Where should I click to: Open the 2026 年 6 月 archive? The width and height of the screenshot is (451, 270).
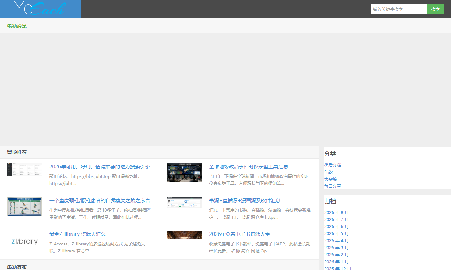[x=336, y=226]
